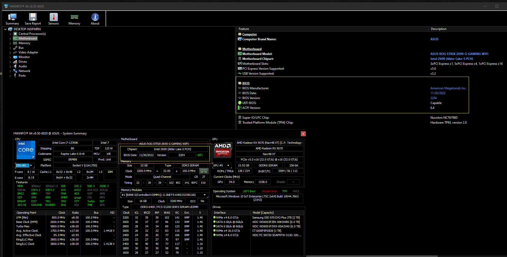Click the Description column header

tap(468, 29)
